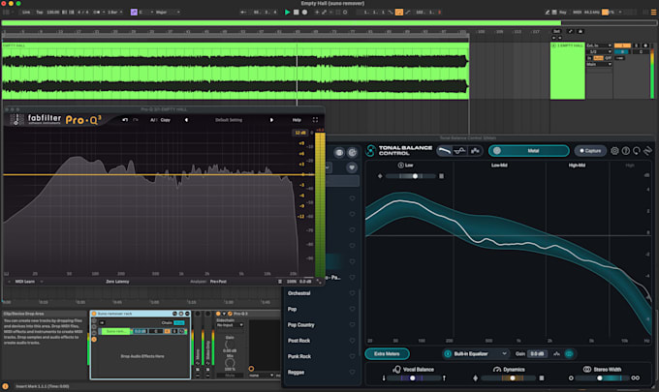Image resolution: width=659 pixels, height=392 pixels.
Task: Open Tonal Balance Control settings gear
Action: click(614, 151)
